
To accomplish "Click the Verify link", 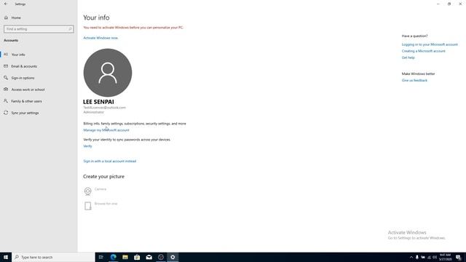I will point(87,146).
